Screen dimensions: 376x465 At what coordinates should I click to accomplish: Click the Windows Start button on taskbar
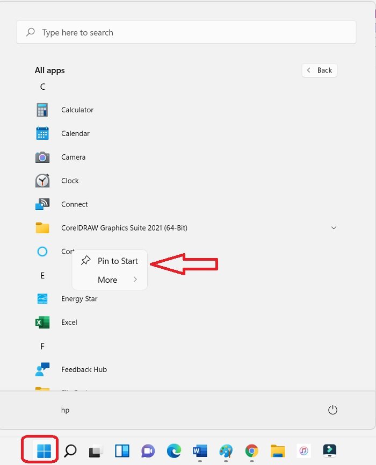[44, 451]
